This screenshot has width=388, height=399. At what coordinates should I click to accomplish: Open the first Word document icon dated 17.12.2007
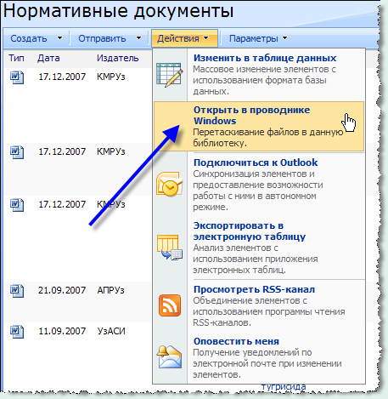17,77
